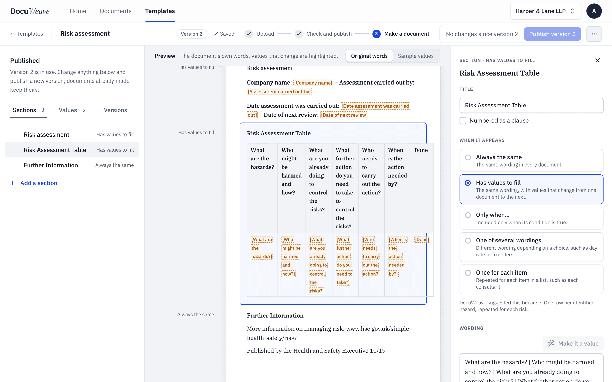Viewport: 612px width, 382px height.
Task: Switch to the Versions tab
Action: (115, 110)
